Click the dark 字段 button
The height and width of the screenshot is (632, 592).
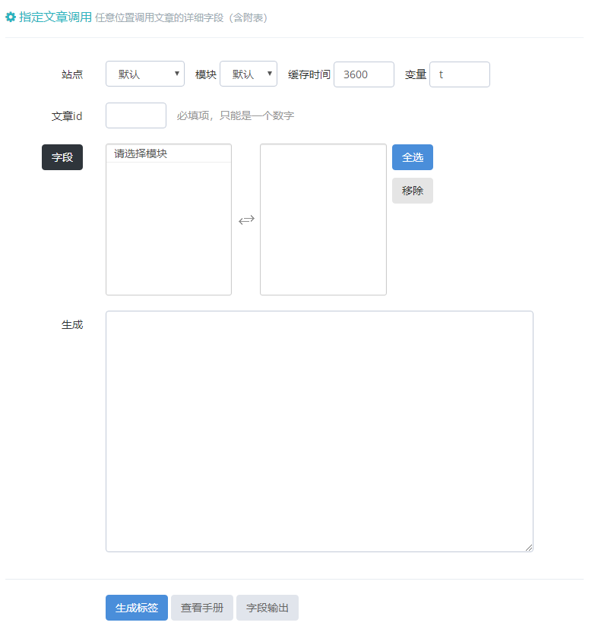[62, 157]
